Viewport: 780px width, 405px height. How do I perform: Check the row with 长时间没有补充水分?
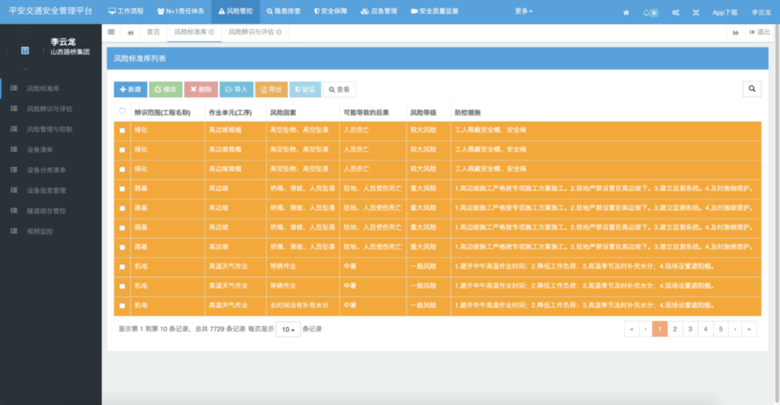[x=122, y=306]
